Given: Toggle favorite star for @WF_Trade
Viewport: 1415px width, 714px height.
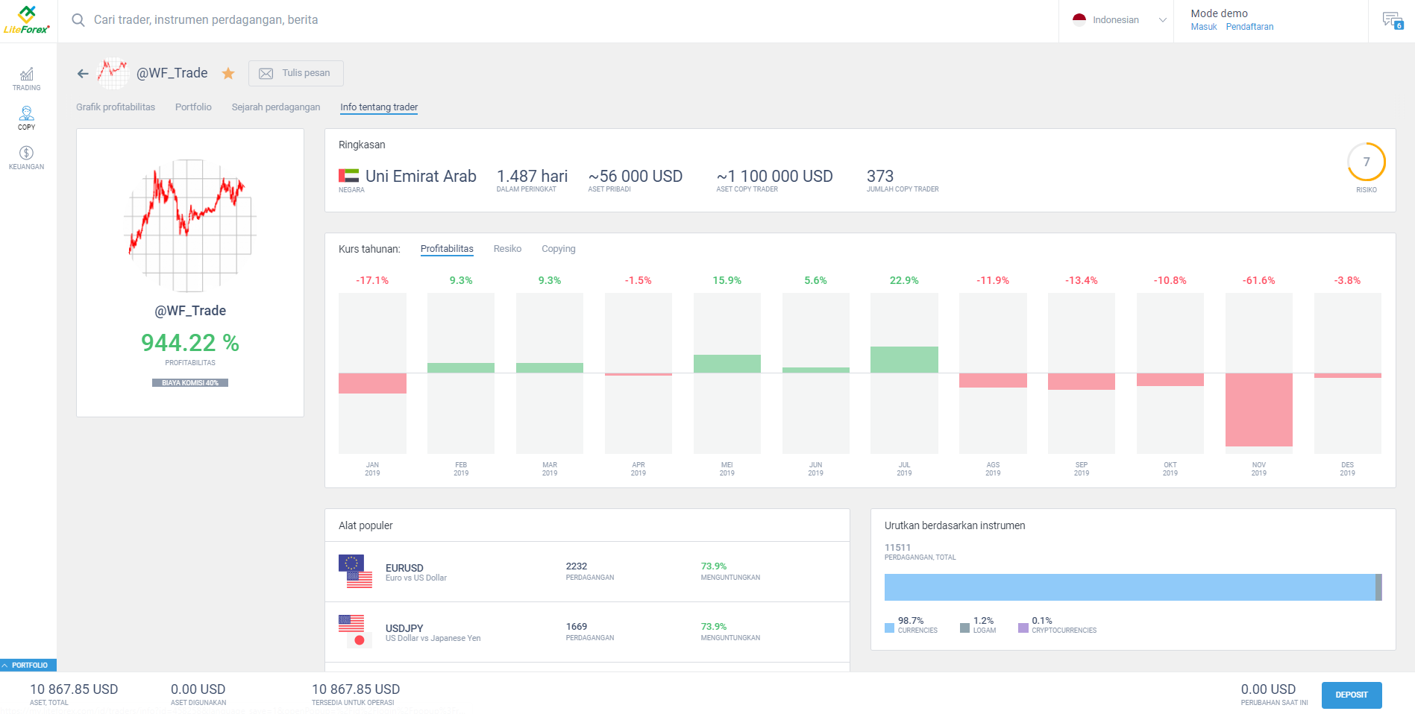Looking at the screenshot, I should point(228,73).
